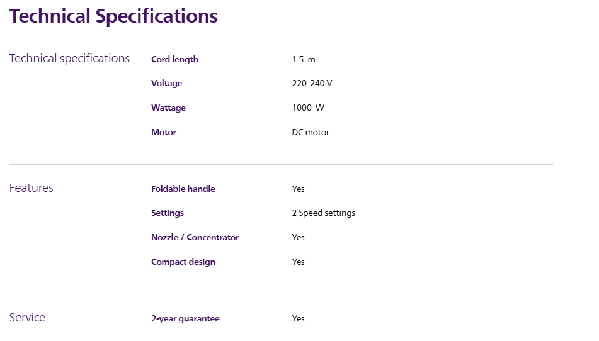Select the 1.5 m cord value

304,60
